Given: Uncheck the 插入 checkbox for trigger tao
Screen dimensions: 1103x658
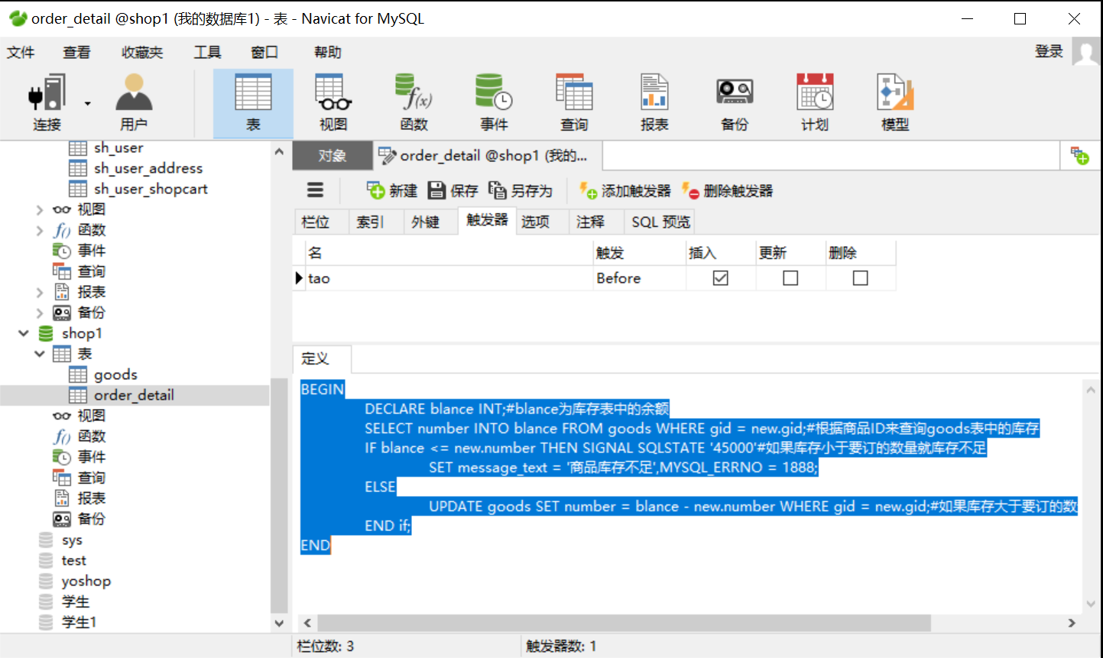Looking at the screenshot, I should (719, 278).
